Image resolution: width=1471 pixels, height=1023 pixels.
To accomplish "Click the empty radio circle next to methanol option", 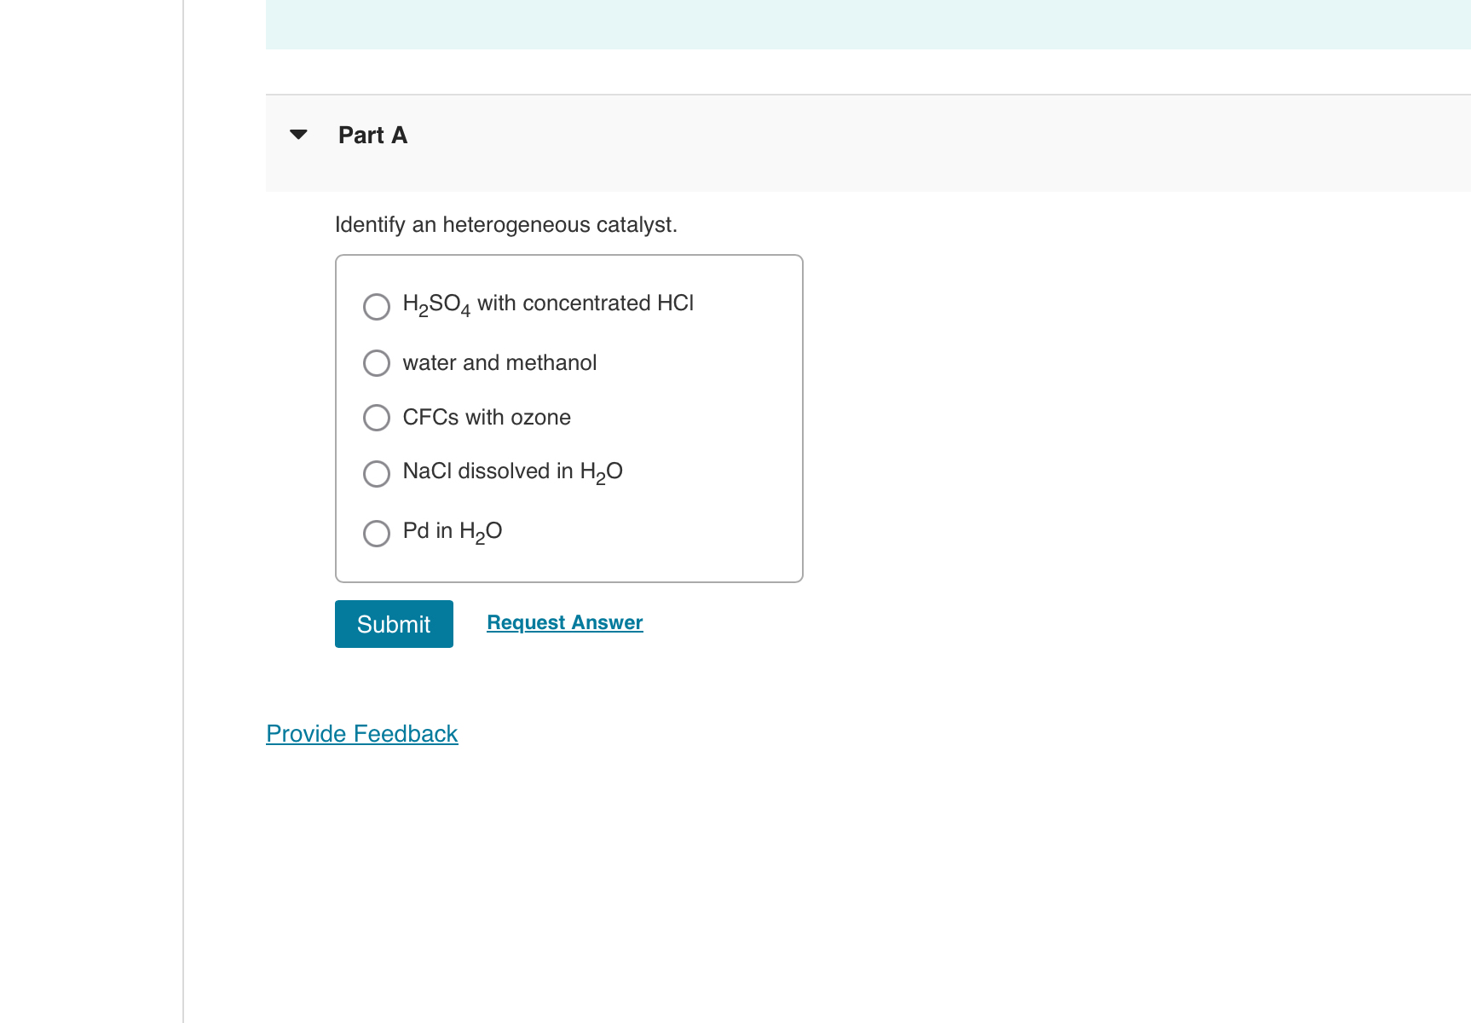I will (x=376, y=363).
